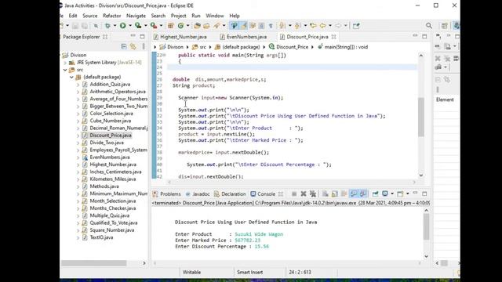Image resolution: width=502 pixels, height=282 pixels.
Task: Click the Last Edit Location arrow icon
Action: [313, 26]
